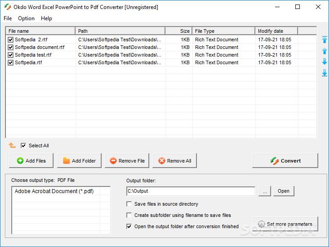Enable Save files in source directory
The width and height of the screenshot is (329, 247).
[x=129, y=204]
